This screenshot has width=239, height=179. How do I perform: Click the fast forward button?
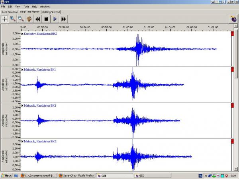point(64,19)
